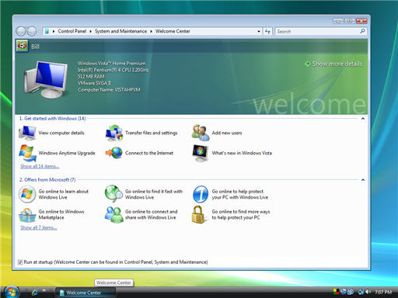This screenshot has height=298, width=398.
Task: Click the network tray icon
Action: click(x=361, y=292)
